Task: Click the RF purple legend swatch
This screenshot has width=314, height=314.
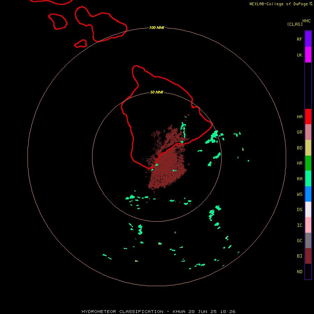Action: (x=308, y=39)
